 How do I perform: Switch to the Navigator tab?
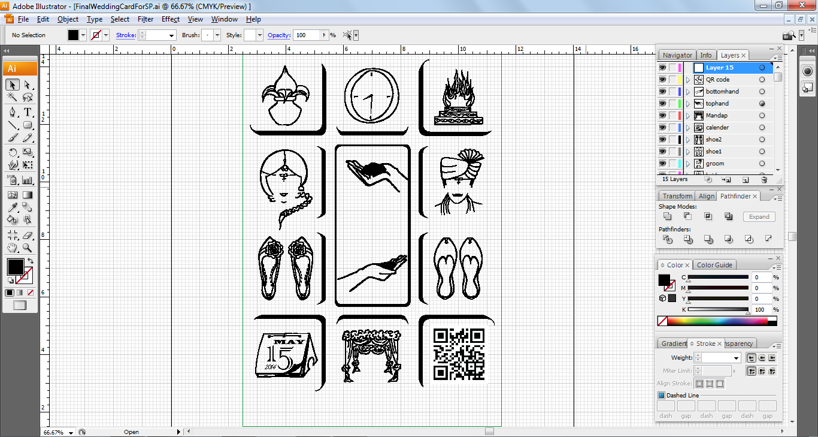click(677, 55)
